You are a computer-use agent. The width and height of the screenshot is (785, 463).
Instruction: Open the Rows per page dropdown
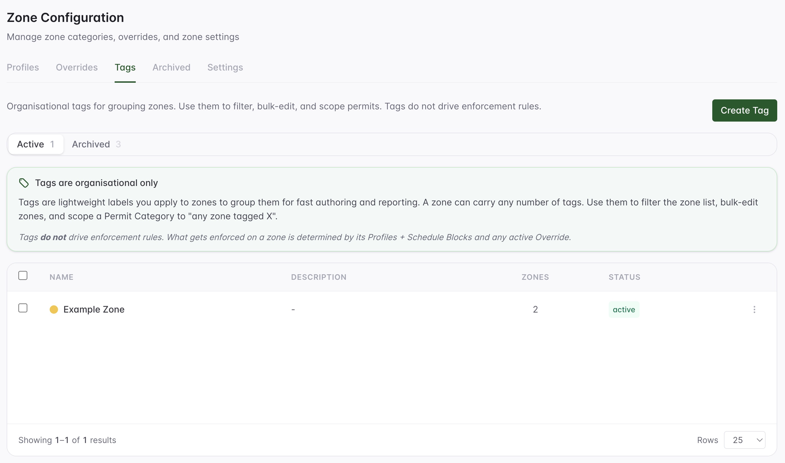tap(744, 440)
